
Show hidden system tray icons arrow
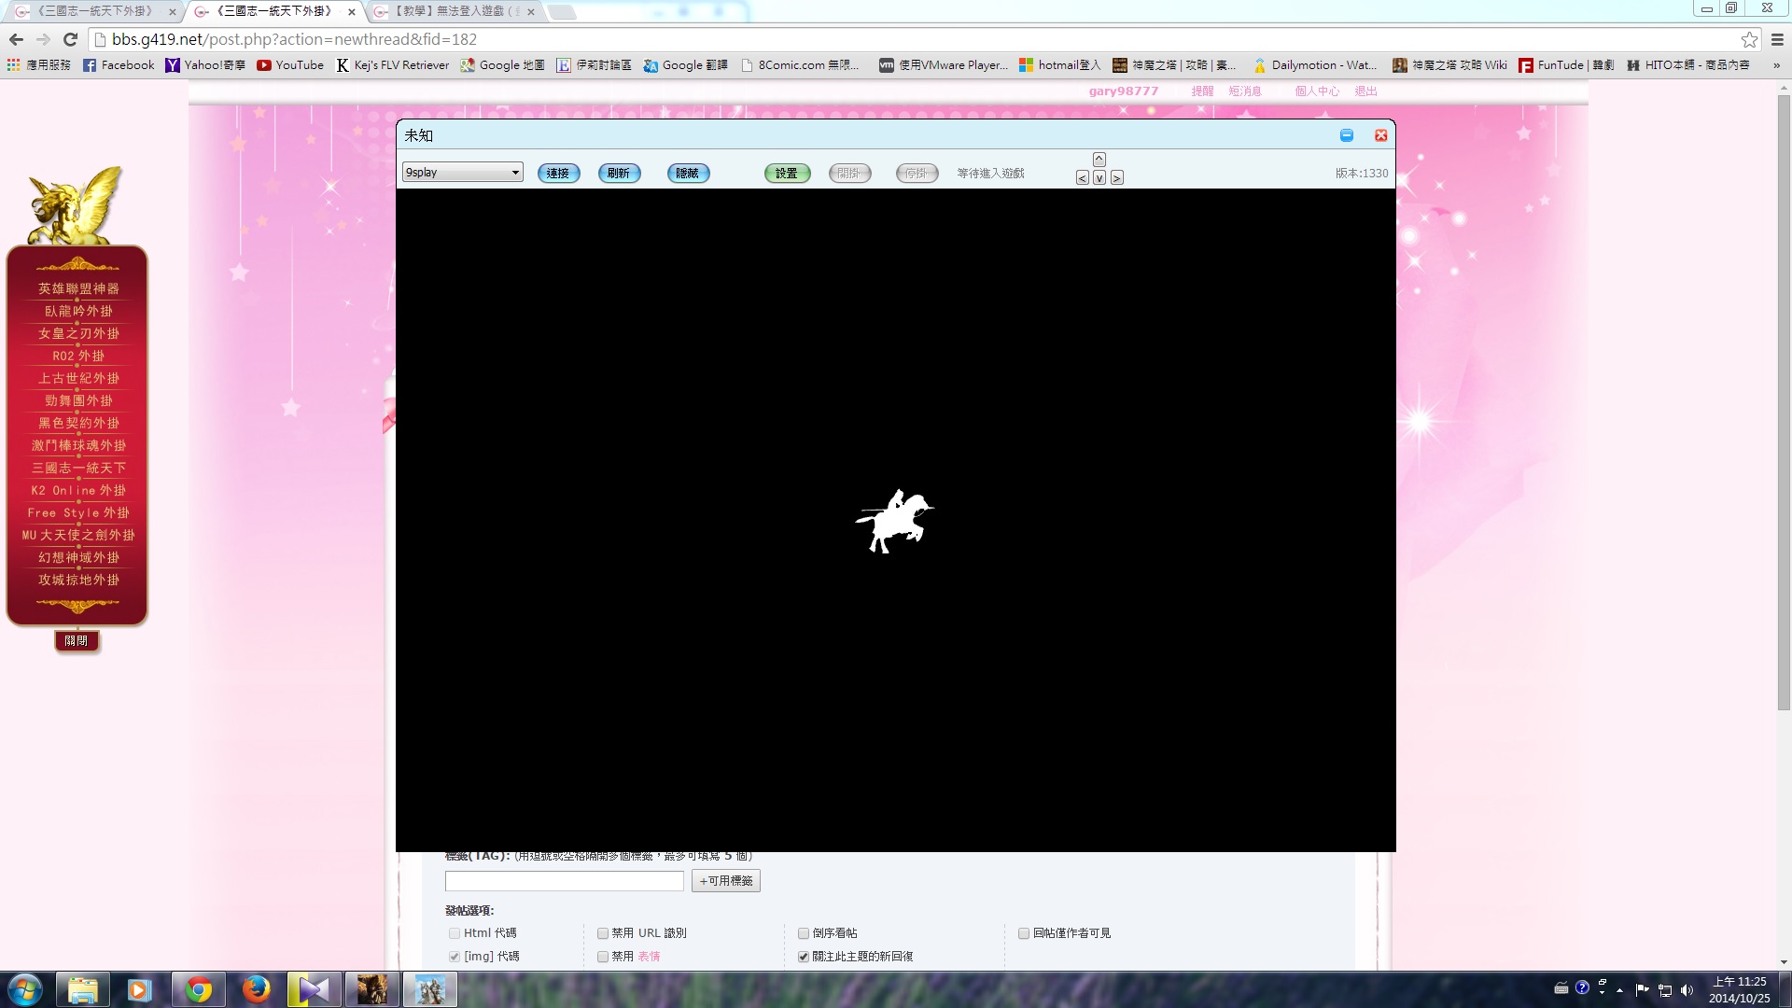[1619, 990]
